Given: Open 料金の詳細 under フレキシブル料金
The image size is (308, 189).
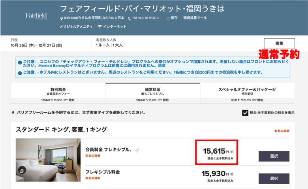Looking at the screenshot, I should point(93,178).
